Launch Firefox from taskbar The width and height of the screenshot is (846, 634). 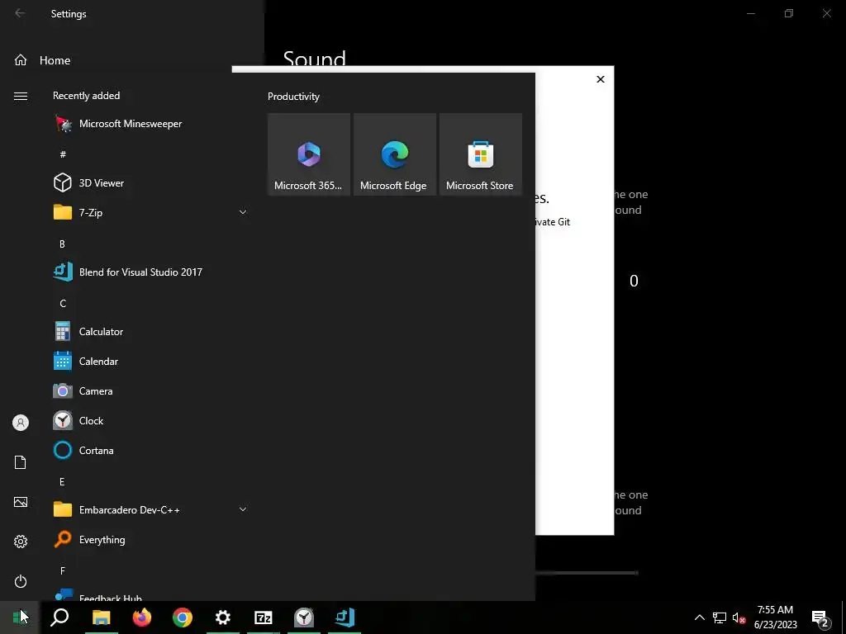(x=142, y=617)
